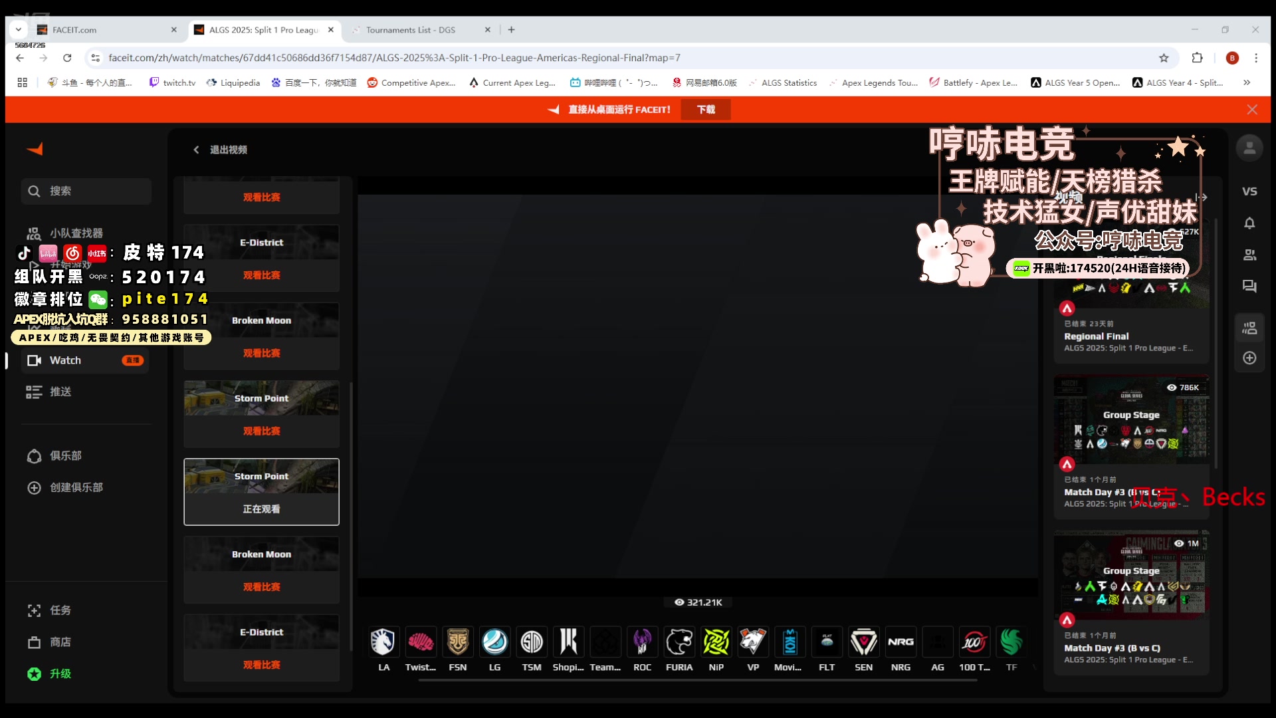The width and height of the screenshot is (1276, 718).
Task: Select the 100 Thieves team logo
Action: (974, 642)
